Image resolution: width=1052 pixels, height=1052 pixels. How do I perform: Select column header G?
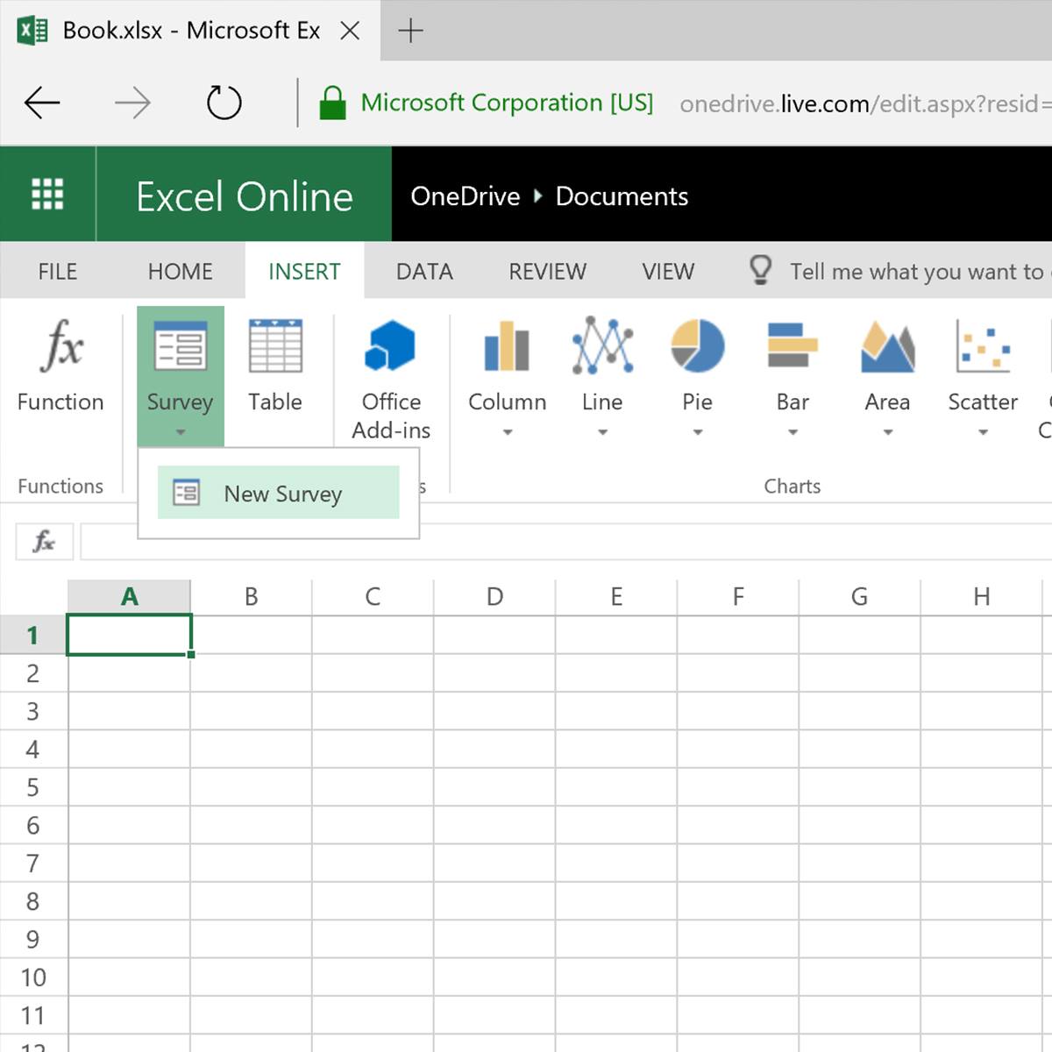click(859, 597)
